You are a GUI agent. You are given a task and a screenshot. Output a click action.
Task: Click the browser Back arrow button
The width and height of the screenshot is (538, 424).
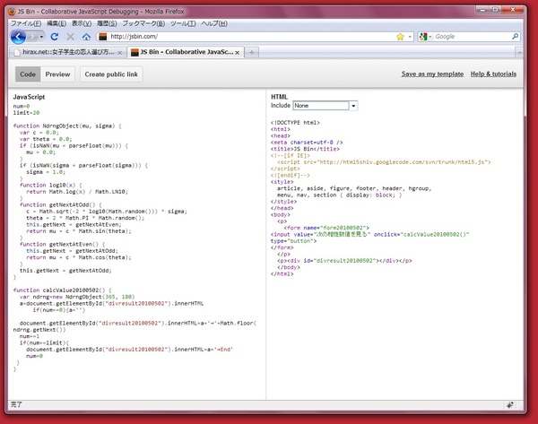pos(17,37)
